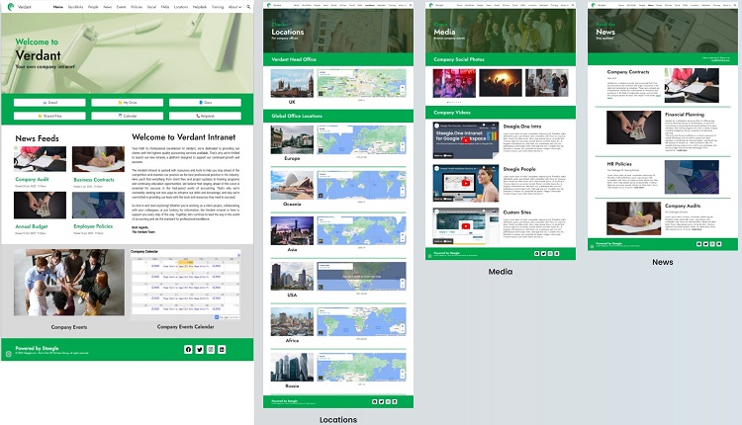Open Policies in Home page navigation

[137, 7]
